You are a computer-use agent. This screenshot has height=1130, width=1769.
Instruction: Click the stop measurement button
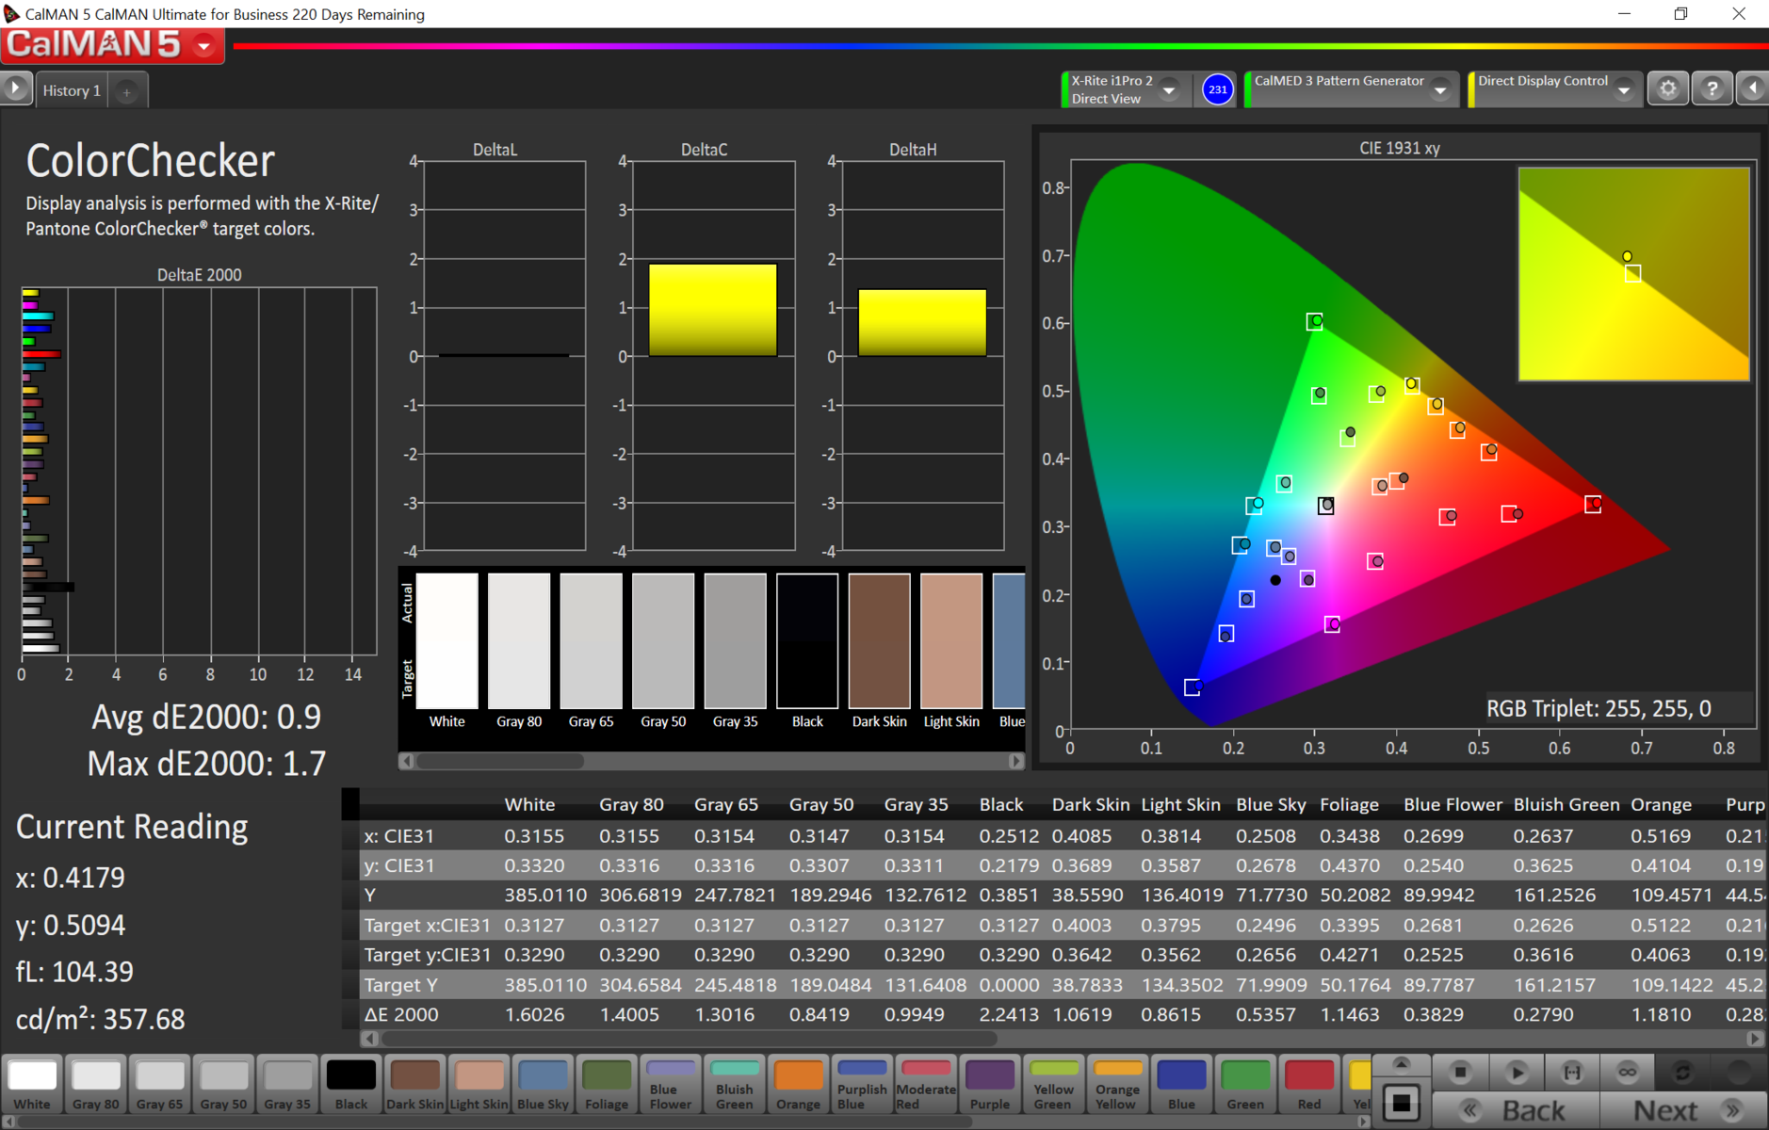pos(1460,1073)
